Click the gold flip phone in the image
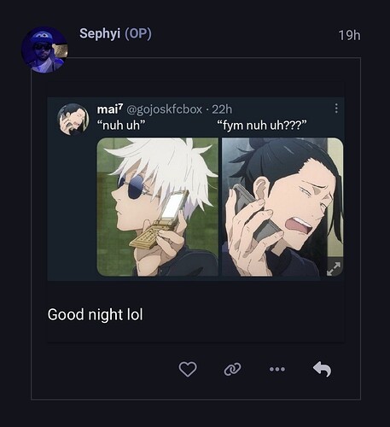 pos(160,219)
